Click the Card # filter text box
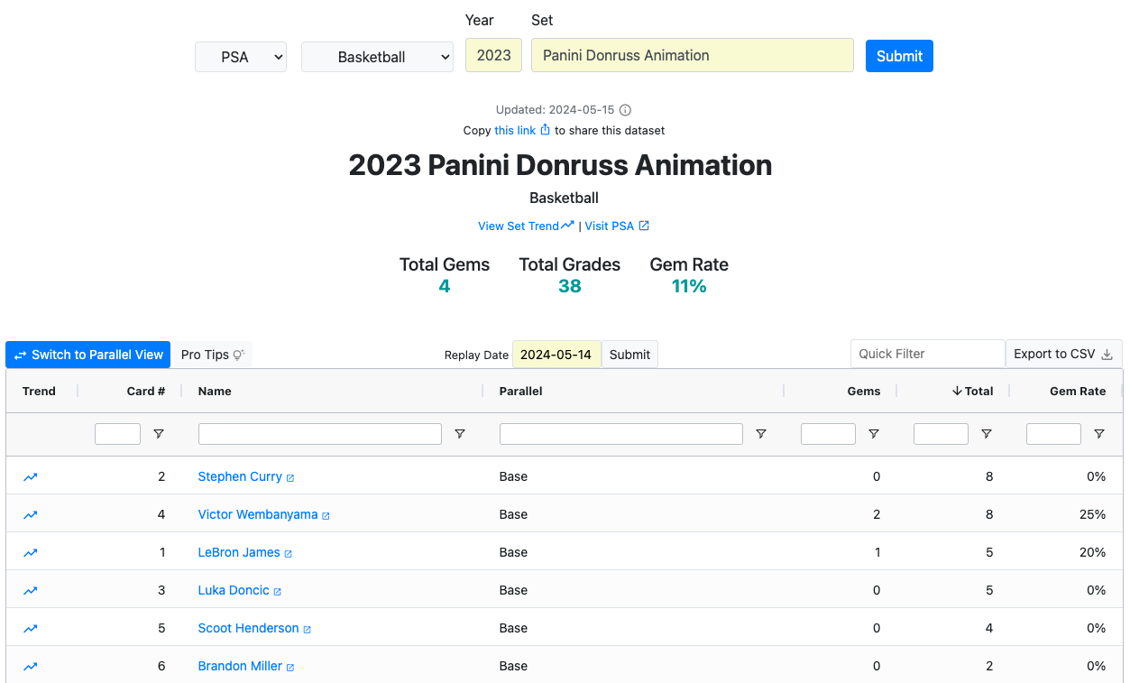Viewport: 1130px width, 683px height. [117, 434]
